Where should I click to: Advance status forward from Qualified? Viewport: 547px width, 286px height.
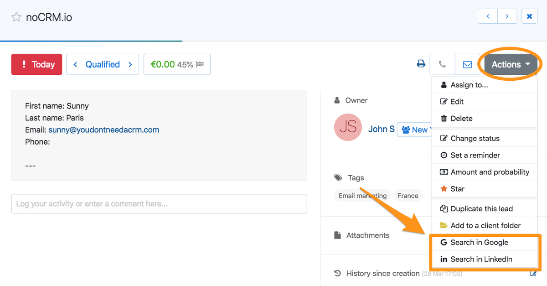click(130, 64)
